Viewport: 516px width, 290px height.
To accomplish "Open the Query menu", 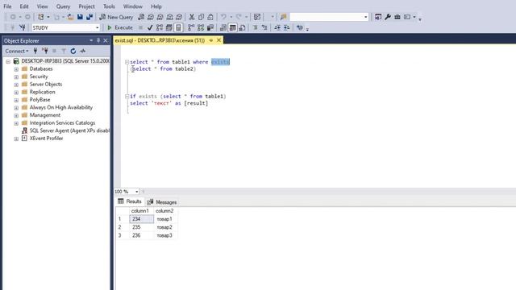I will pyautogui.click(x=63, y=6).
